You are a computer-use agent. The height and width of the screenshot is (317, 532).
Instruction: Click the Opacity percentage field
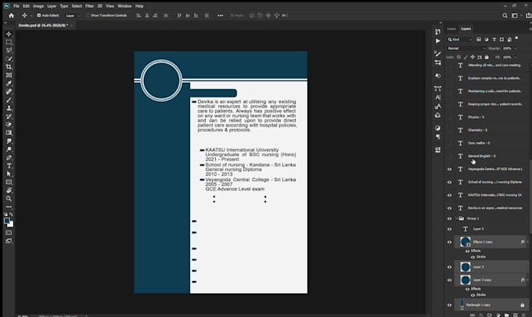click(x=507, y=48)
